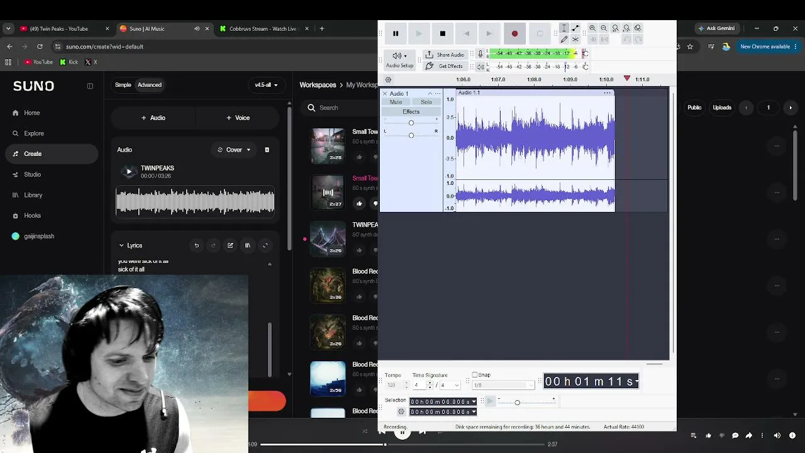The height and width of the screenshot is (453, 805).
Task: Click the Ask Gemini button
Action: [x=716, y=28]
